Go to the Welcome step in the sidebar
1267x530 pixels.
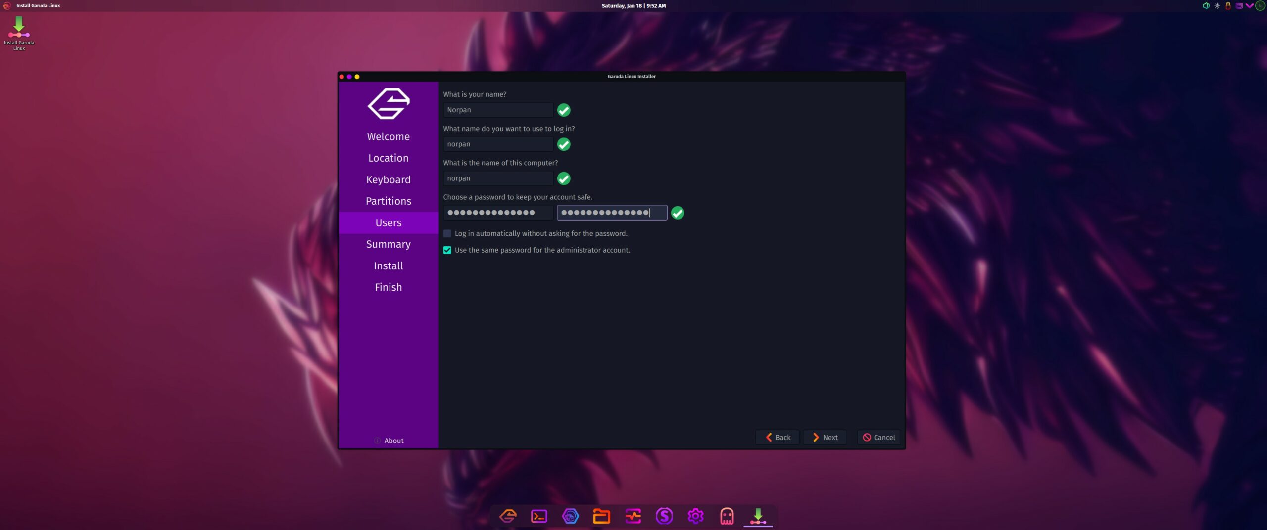pyautogui.click(x=389, y=136)
